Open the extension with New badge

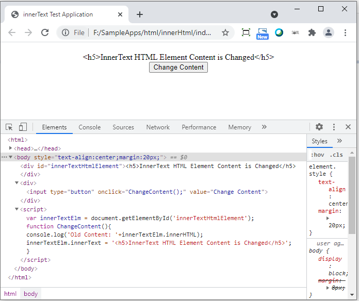click(x=263, y=34)
